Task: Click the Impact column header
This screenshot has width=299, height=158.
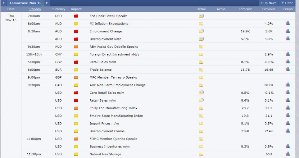Action: tap(76, 9)
